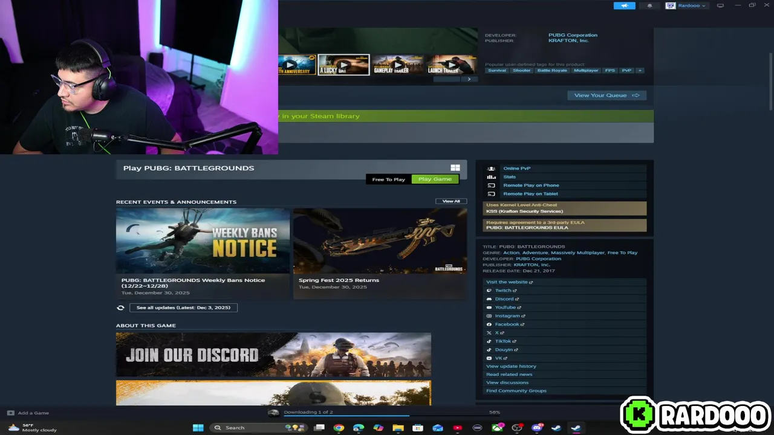Select the Free To Play genre link
The image size is (774, 435).
tap(622, 253)
